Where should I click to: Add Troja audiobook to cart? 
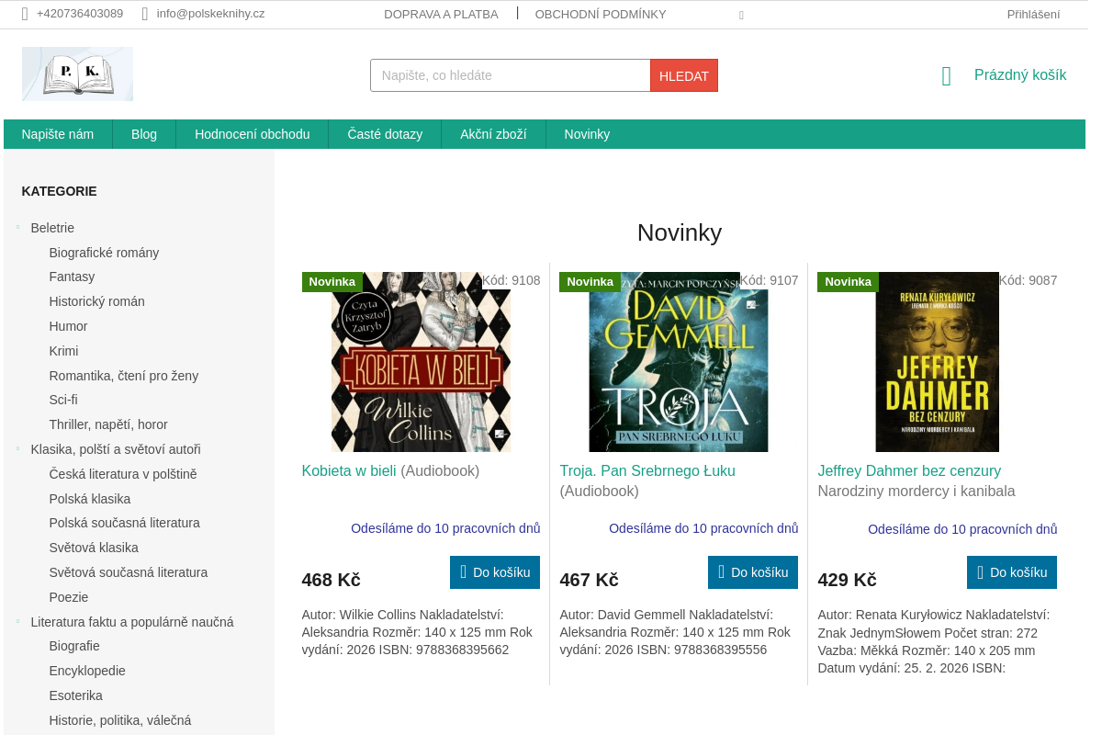point(752,572)
